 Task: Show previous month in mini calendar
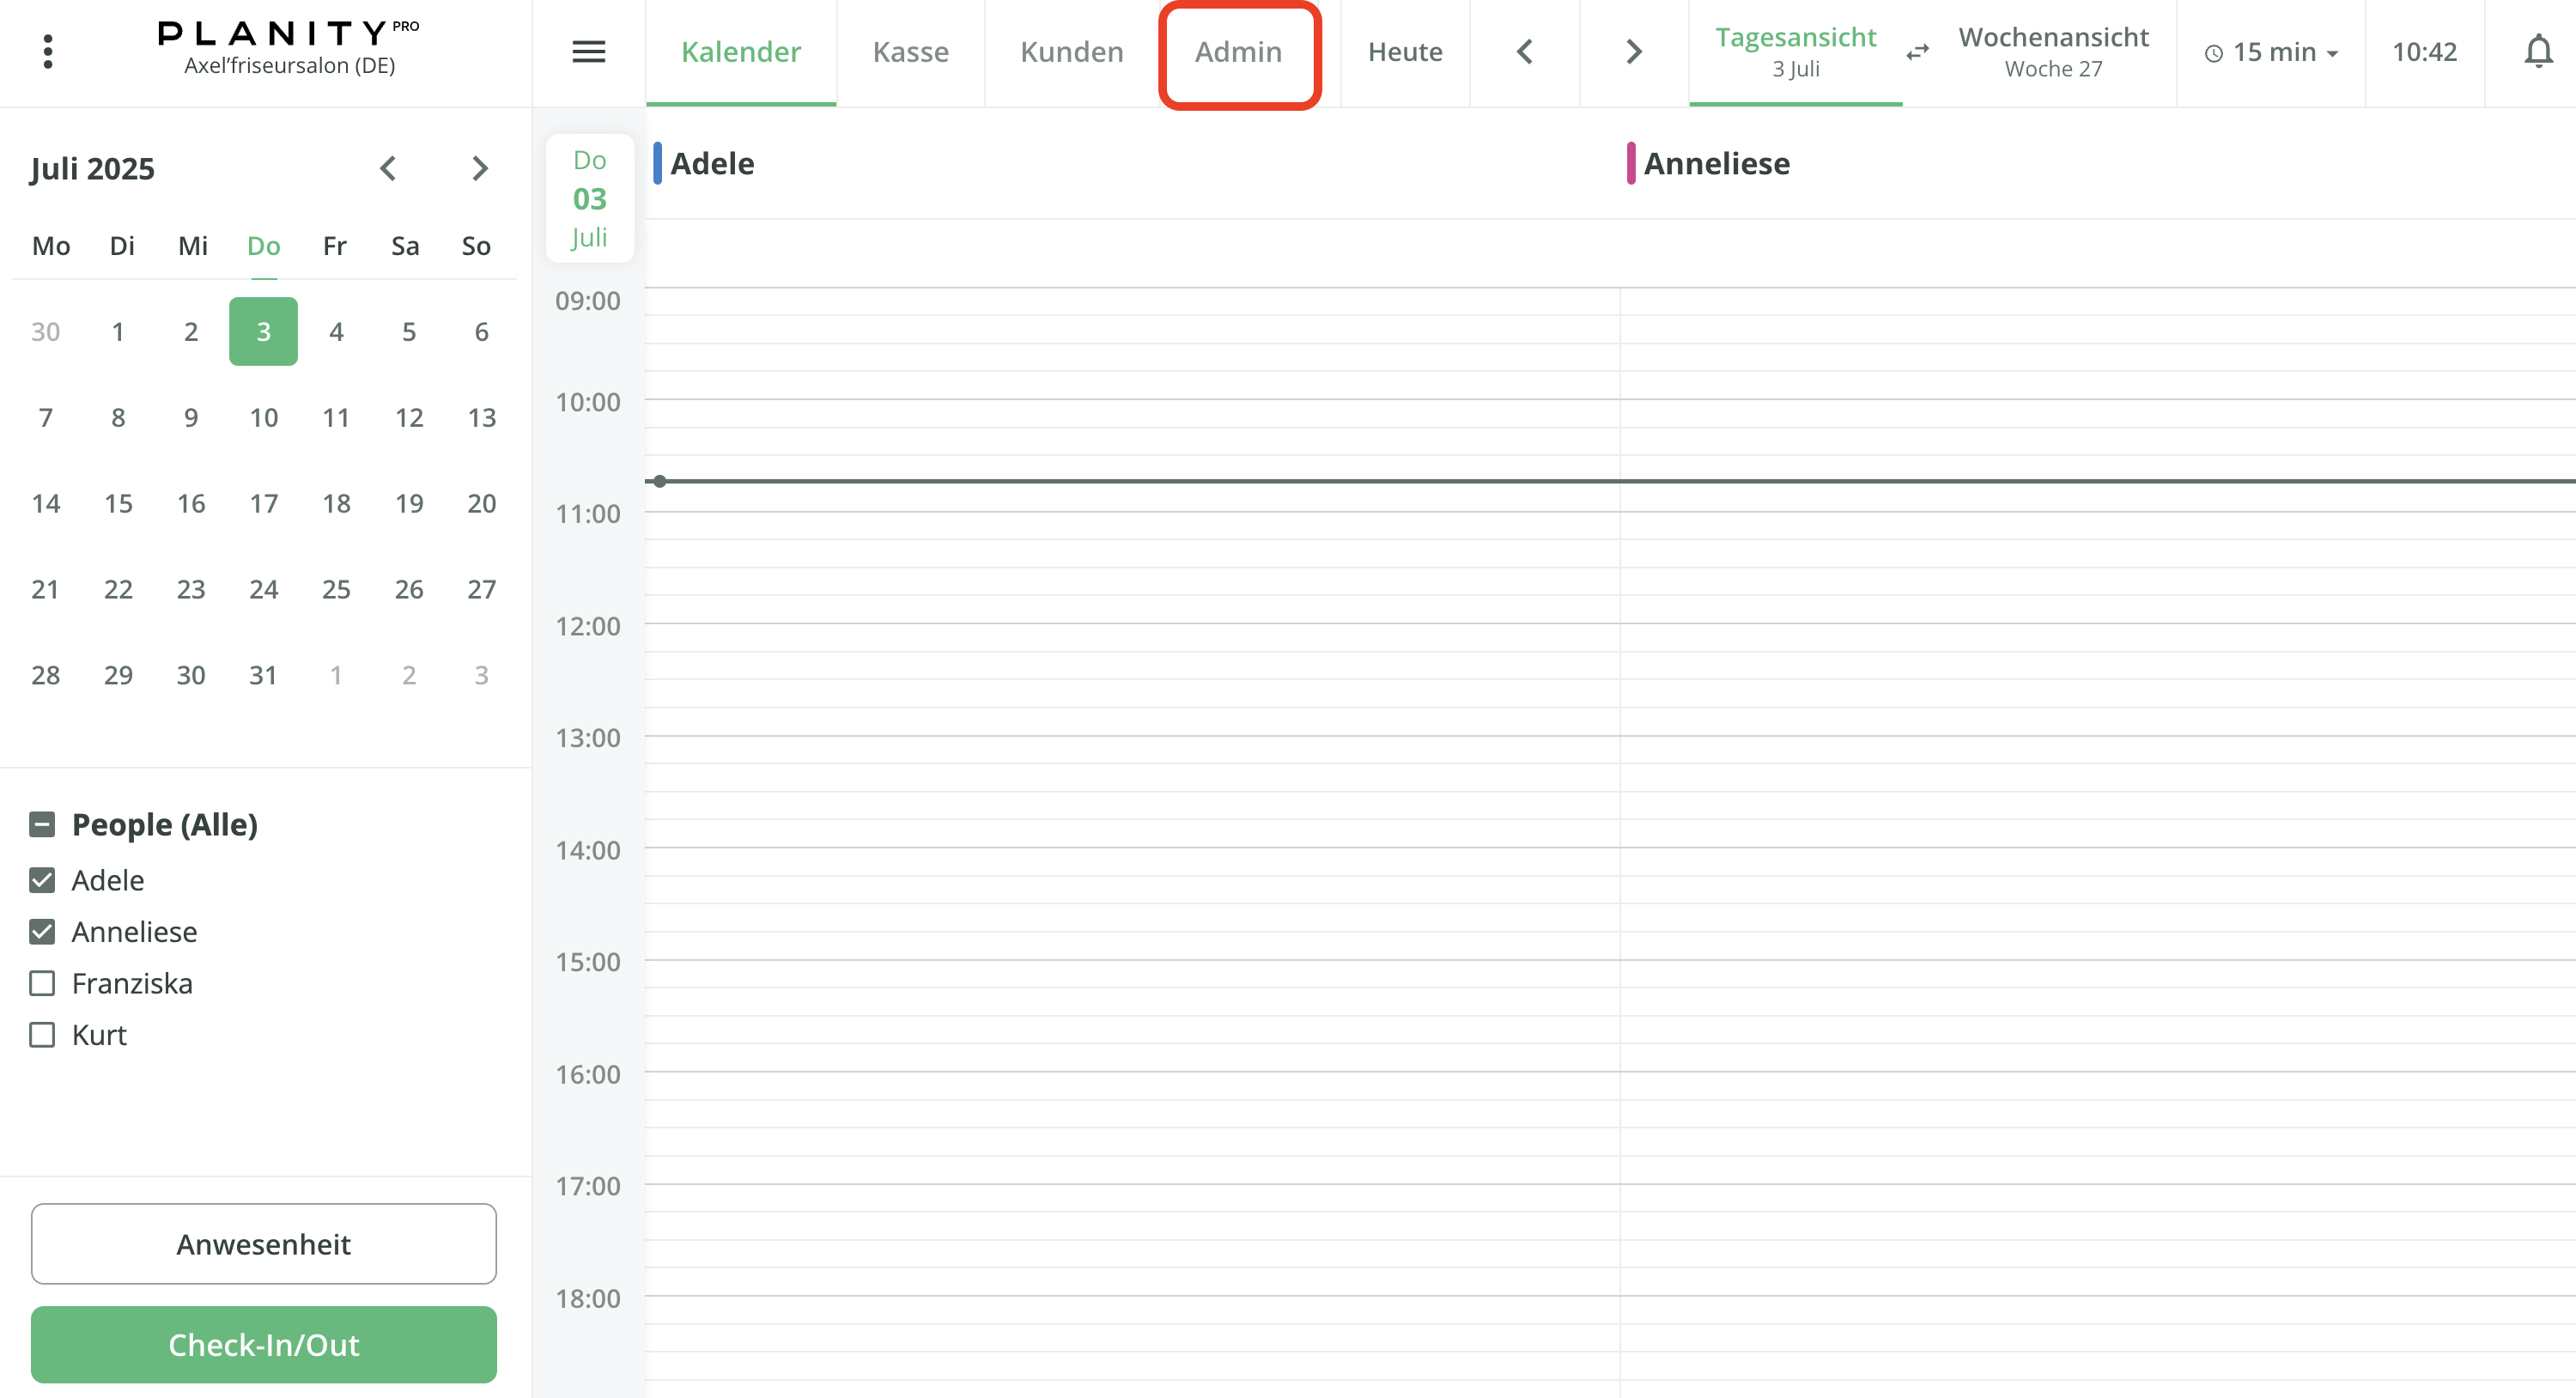[388, 168]
